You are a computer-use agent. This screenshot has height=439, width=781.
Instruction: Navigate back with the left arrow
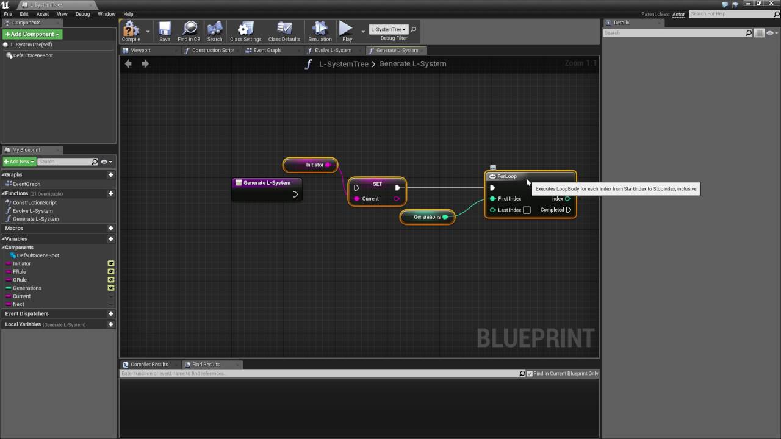click(128, 63)
